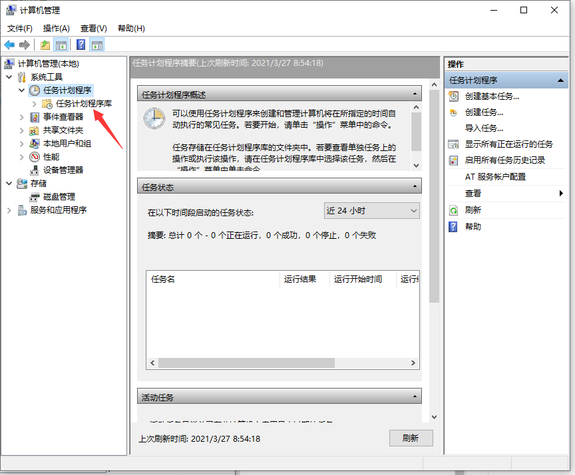Open the 帮助 icon in Actions pane
The width and height of the screenshot is (575, 475).
click(453, 228)
